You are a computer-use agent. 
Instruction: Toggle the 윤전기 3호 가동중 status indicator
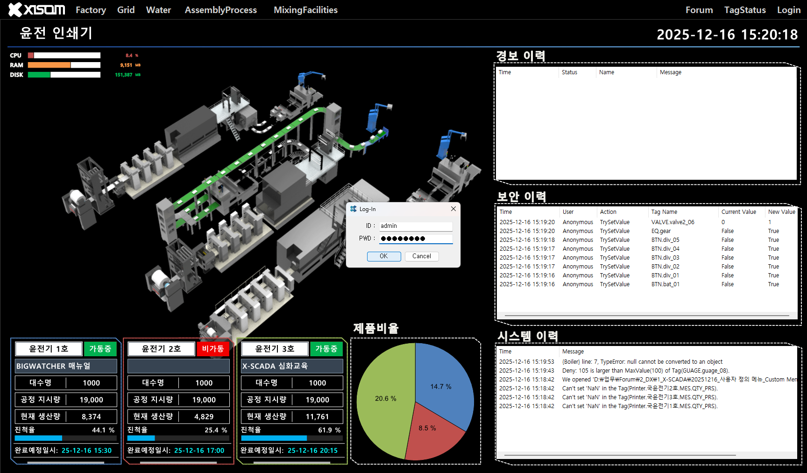click(326, 349)
